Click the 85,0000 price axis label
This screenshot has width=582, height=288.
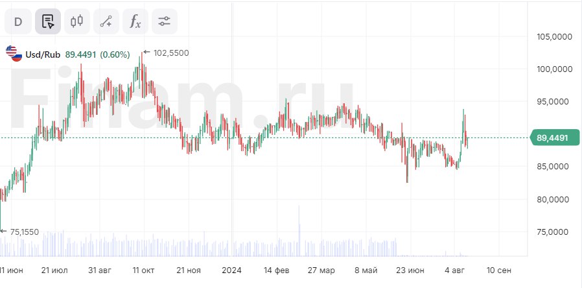(x=554, y=167)
